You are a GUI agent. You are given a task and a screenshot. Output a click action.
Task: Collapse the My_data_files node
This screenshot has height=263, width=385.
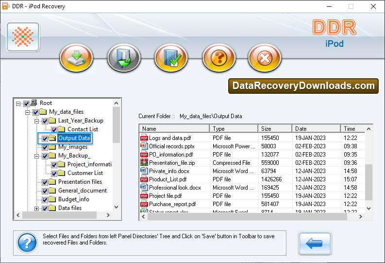click(x=27, y=112)
